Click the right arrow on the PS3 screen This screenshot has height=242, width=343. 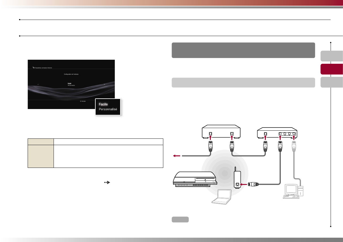(105, 84)
